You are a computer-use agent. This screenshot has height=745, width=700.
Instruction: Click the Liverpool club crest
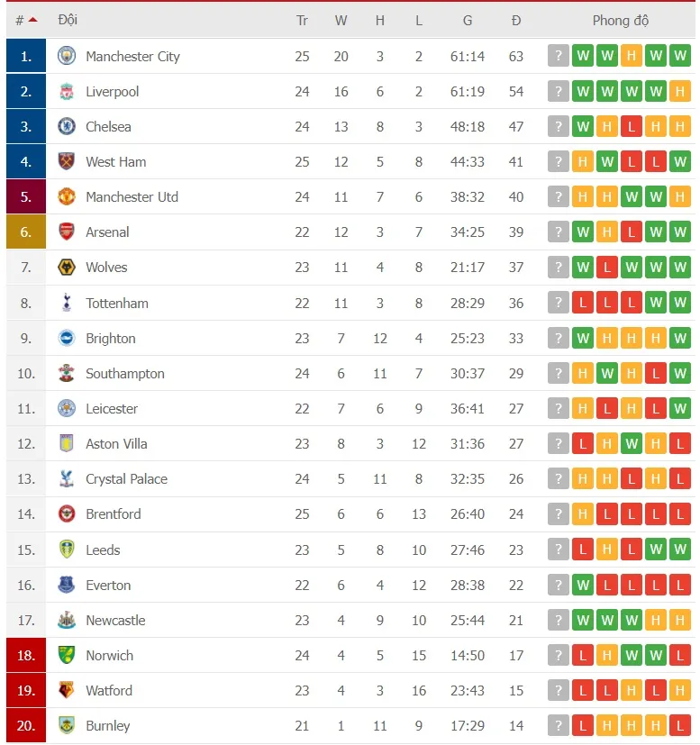point(65,91)
